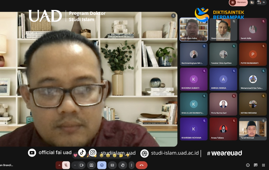The width and height of the screenshot is (269, 170).
Task: Click the present screen icon
Action: coord(91,165)
